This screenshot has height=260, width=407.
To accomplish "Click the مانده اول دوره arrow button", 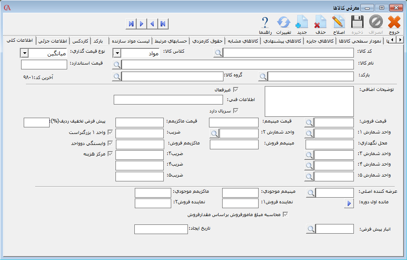I will point(349,203).
